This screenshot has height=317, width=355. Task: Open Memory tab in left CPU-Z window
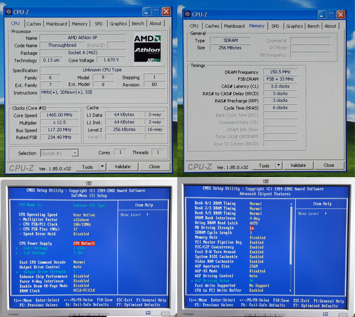pyautogui.click(x=80, y=24)
